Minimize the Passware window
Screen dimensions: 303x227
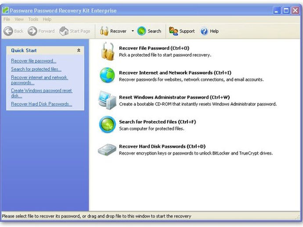pyautogui.click(x=277, y=10)
